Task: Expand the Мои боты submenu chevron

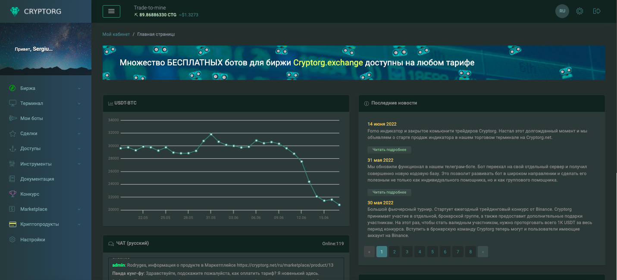Action: 79,119
